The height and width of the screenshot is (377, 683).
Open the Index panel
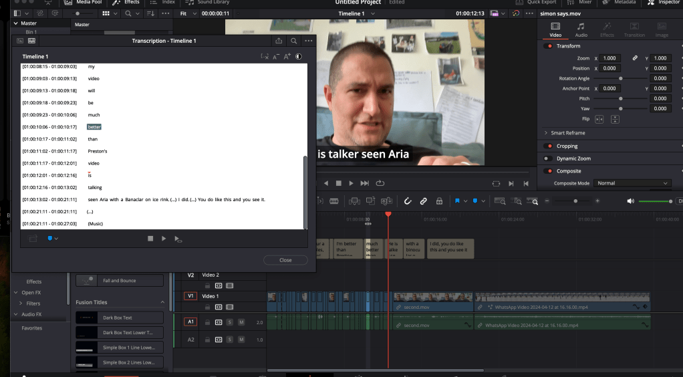162,3
